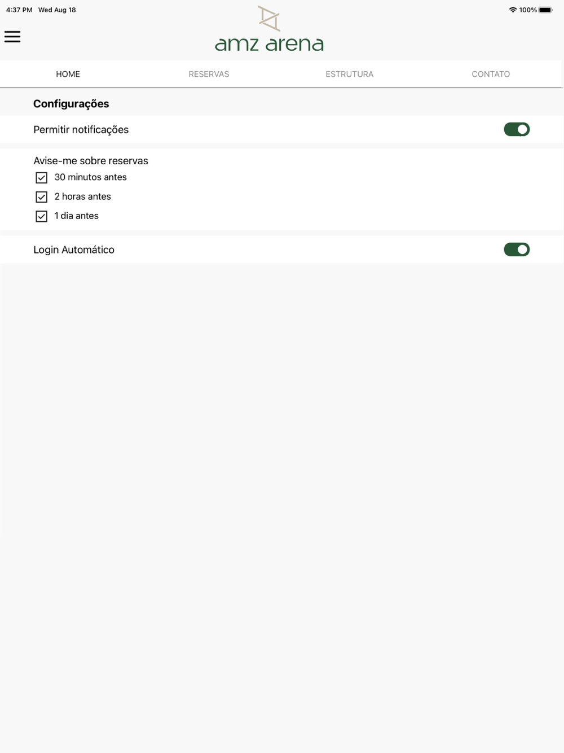Select the CONTATO tab
564x753 pixels.
tap(491, 74)
